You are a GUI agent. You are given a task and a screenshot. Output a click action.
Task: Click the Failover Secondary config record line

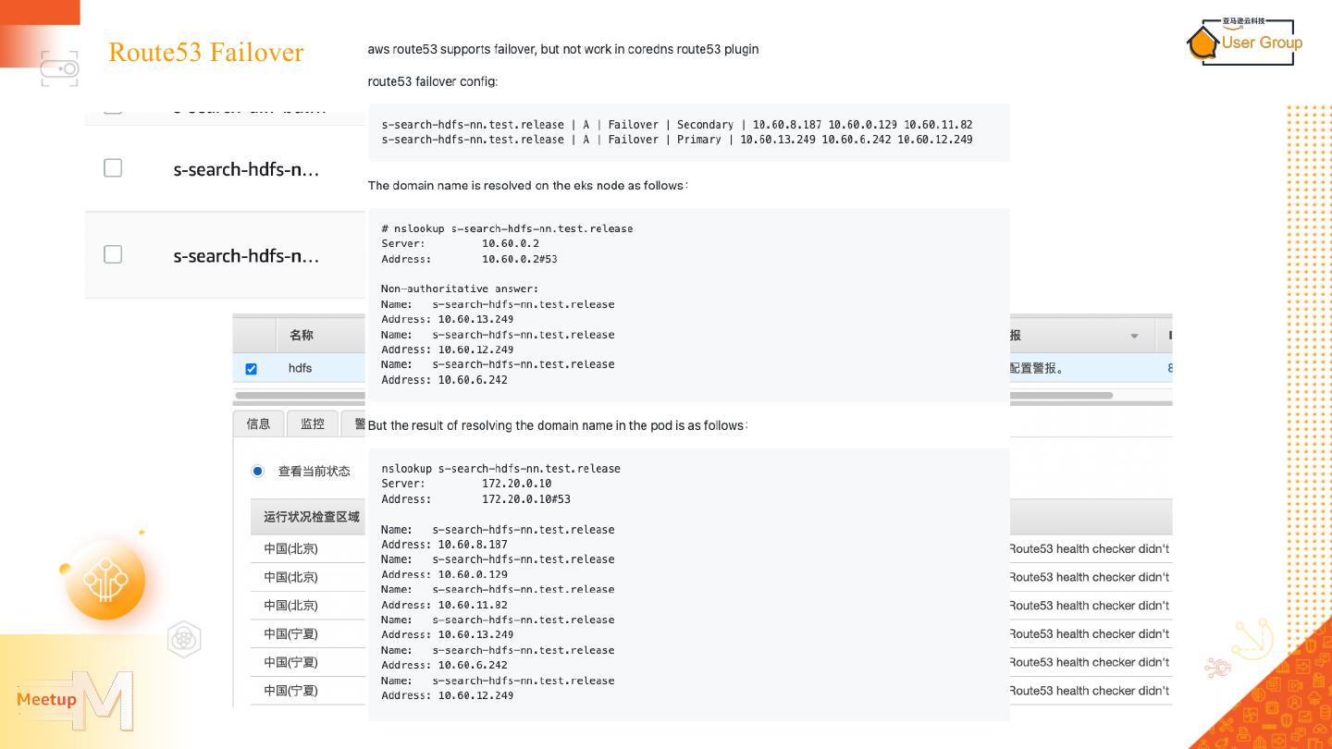tap(677, 125)
